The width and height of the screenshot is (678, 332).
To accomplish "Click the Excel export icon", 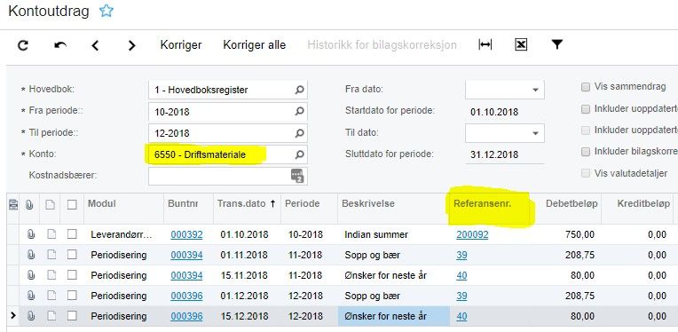I will tap(521, 44).
